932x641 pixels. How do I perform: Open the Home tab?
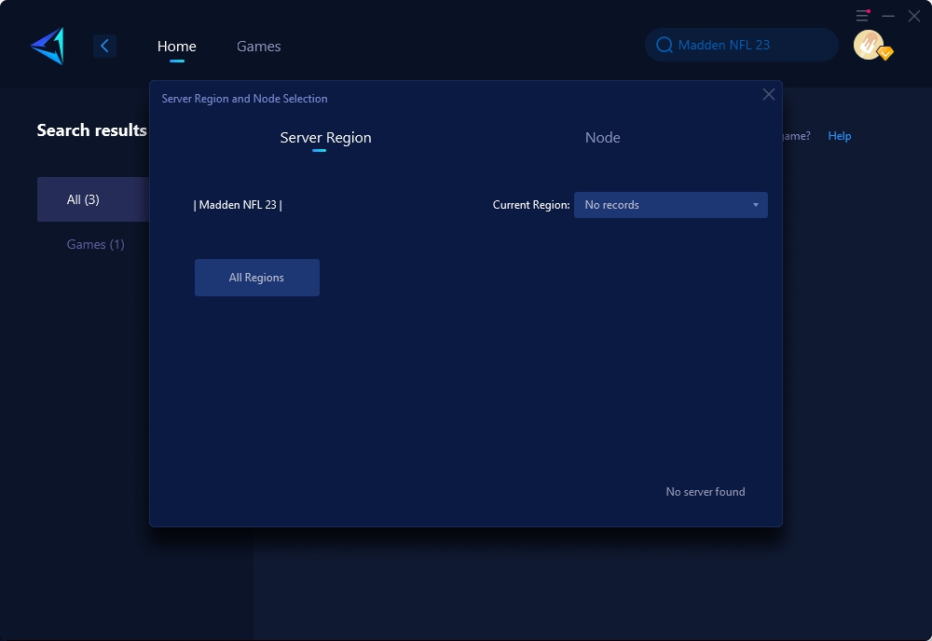coord(176,46)
